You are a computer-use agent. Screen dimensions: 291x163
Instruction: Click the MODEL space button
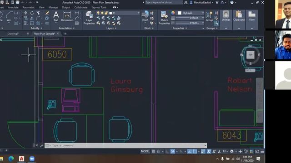click(145, 151)
